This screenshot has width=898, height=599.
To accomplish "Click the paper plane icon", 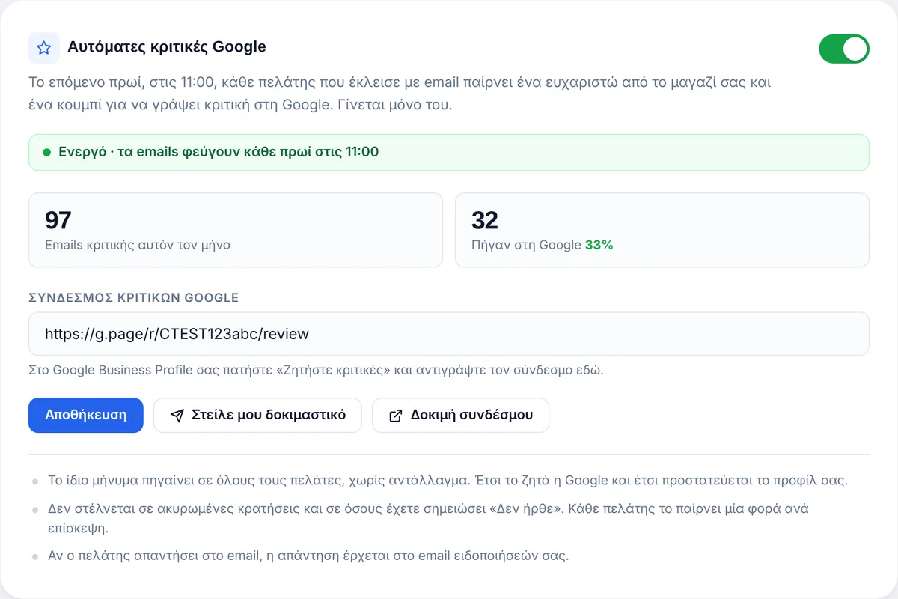I will [x=177, y=416].
